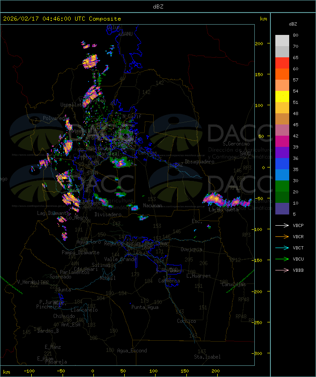Screen dimensions: 316x377
Task: Click the orange VBCR arrow icon
Action: 282,236
